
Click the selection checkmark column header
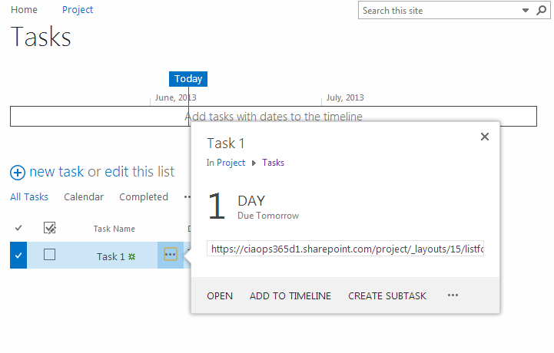click(18, 228)
